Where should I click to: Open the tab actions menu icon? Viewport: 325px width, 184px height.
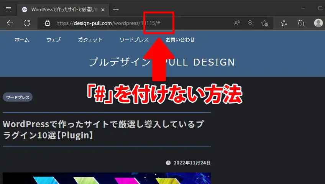8,10
